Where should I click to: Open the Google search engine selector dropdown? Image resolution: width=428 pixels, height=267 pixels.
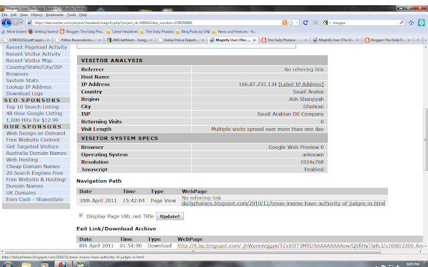point(327,23)
